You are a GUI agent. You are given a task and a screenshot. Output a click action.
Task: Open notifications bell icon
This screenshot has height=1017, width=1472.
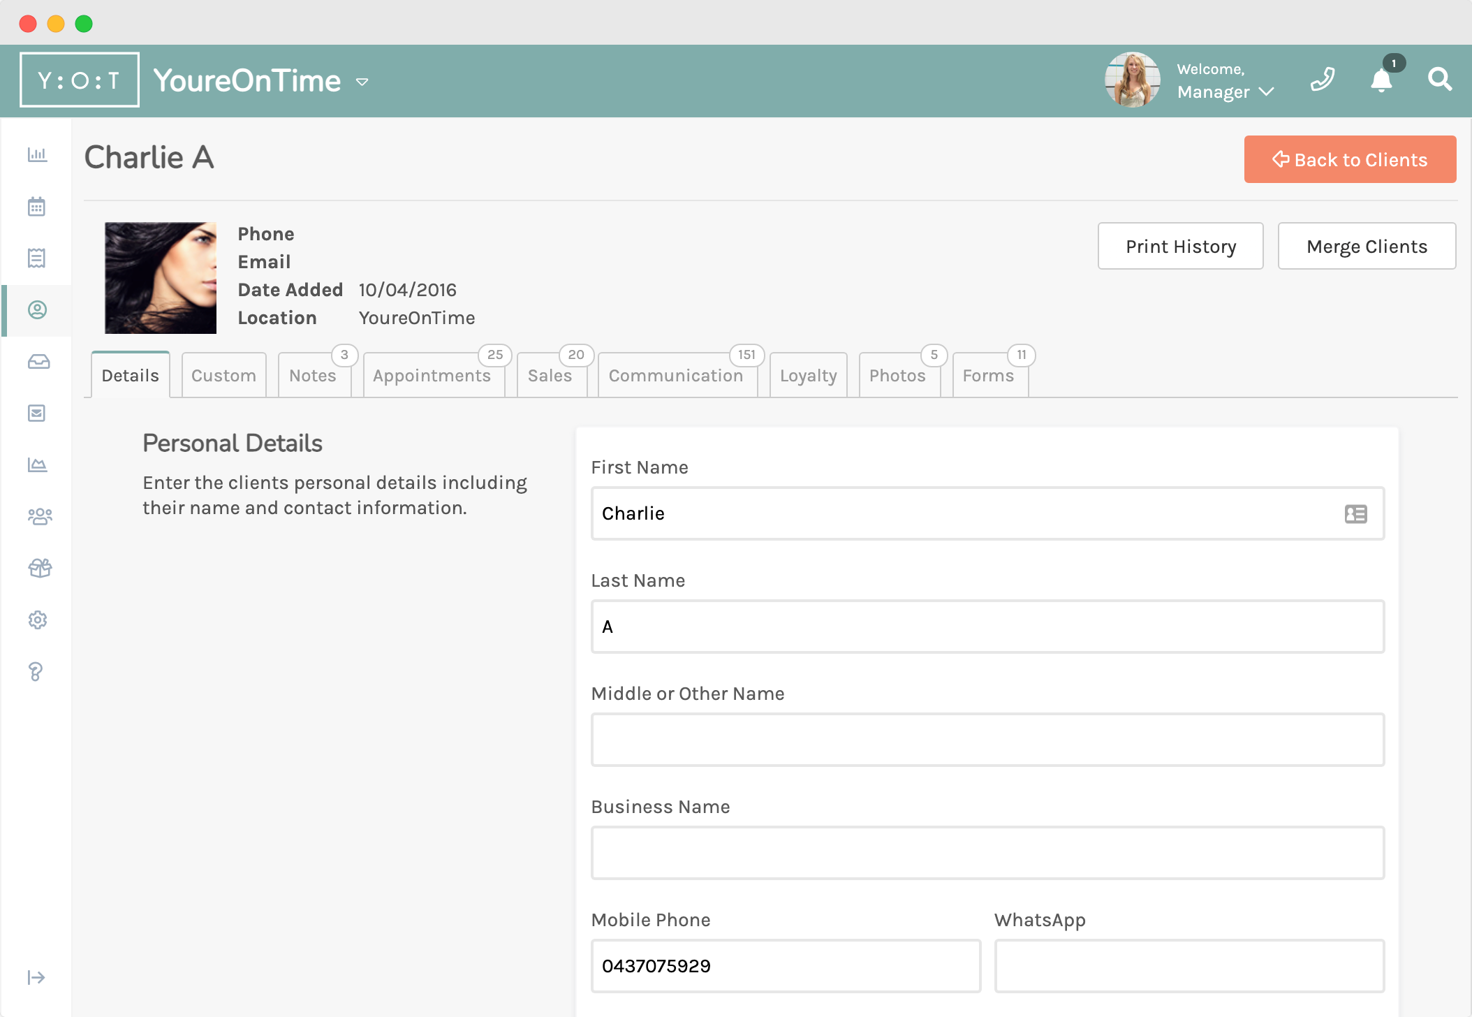point(1381,80)
